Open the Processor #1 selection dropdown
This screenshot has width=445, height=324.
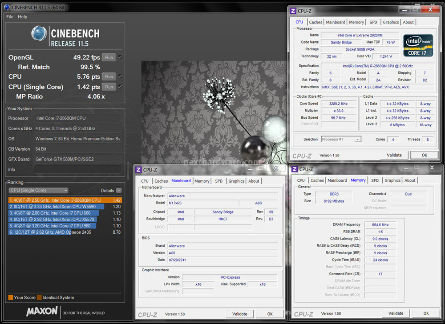pyautogui.click(x=341, y=139)
